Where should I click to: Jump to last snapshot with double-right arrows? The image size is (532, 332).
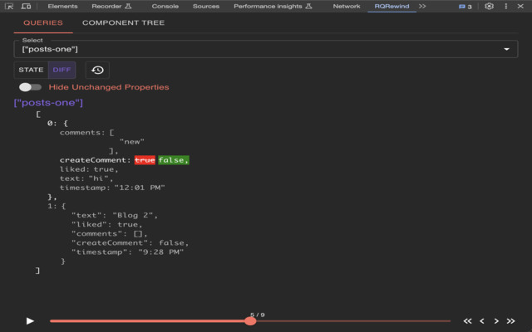(x=510, y=321)
